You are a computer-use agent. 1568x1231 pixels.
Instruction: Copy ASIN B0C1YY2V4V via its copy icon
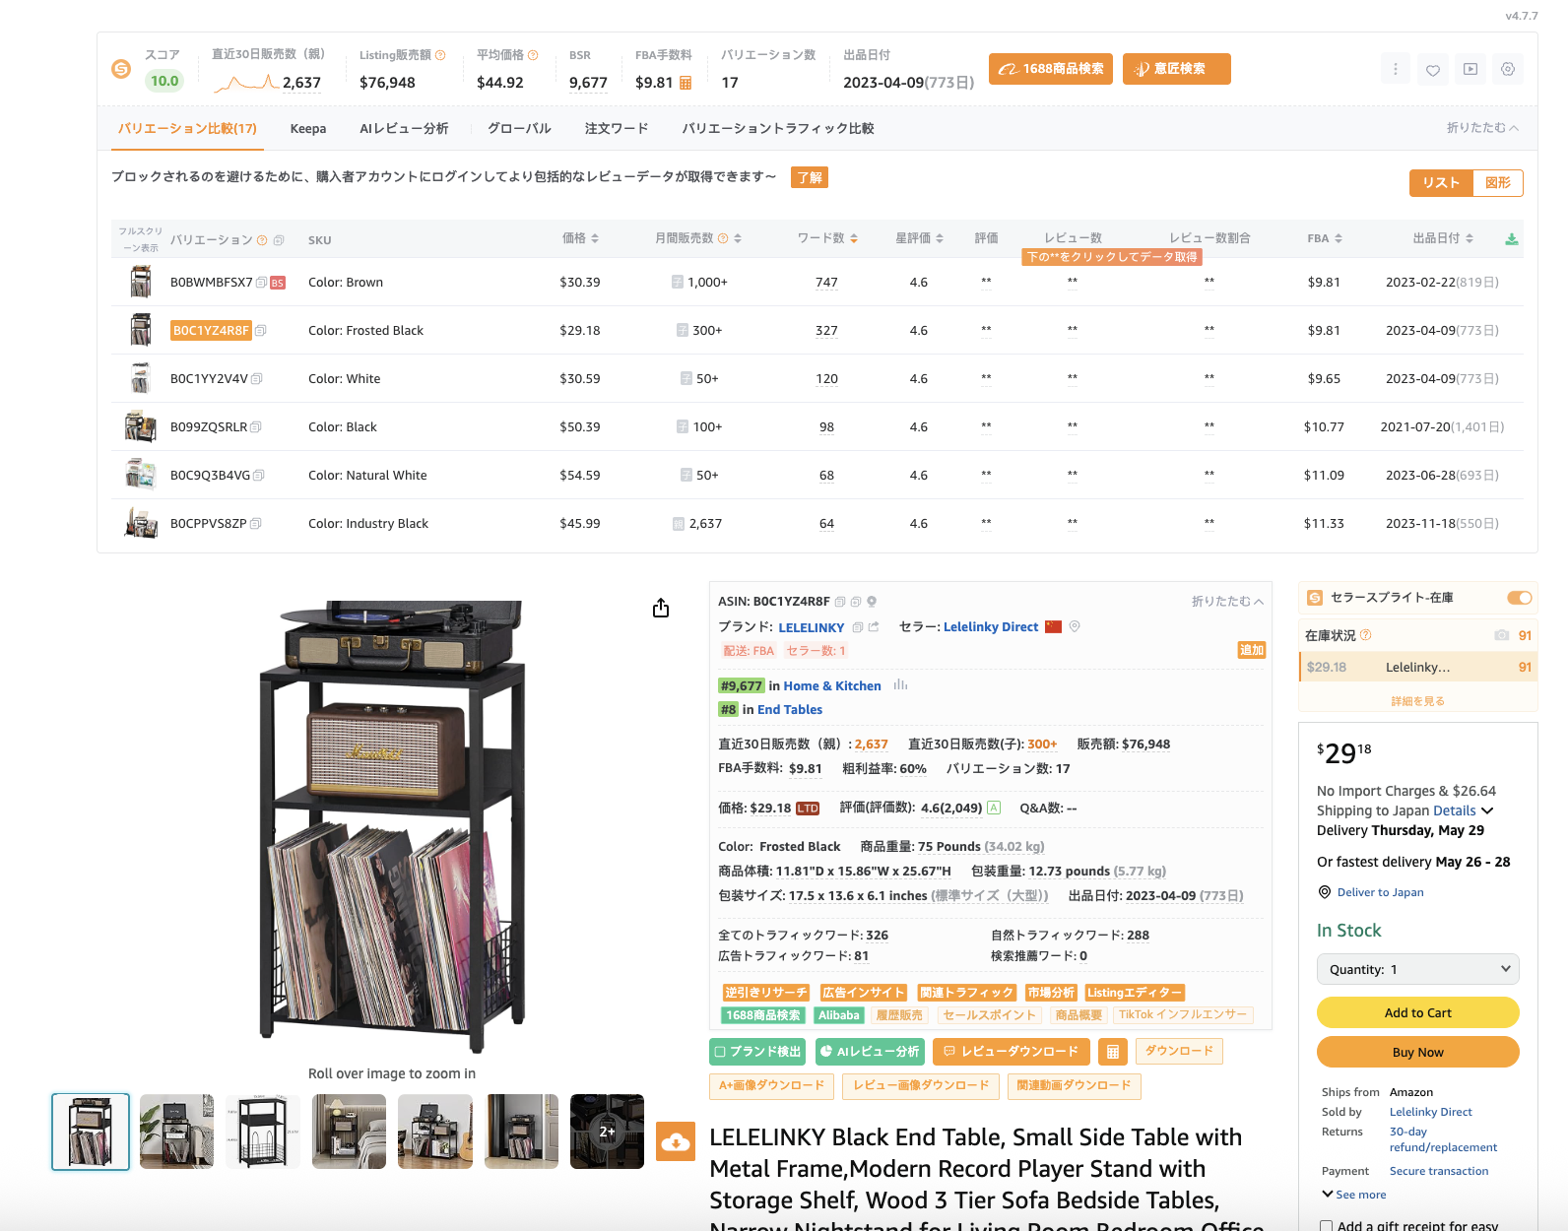click(x=256, y=379)
